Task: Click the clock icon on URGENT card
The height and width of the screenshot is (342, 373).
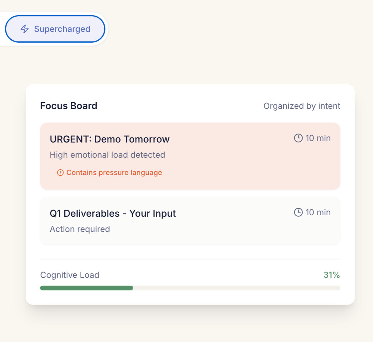Action: tap(298, 138)
